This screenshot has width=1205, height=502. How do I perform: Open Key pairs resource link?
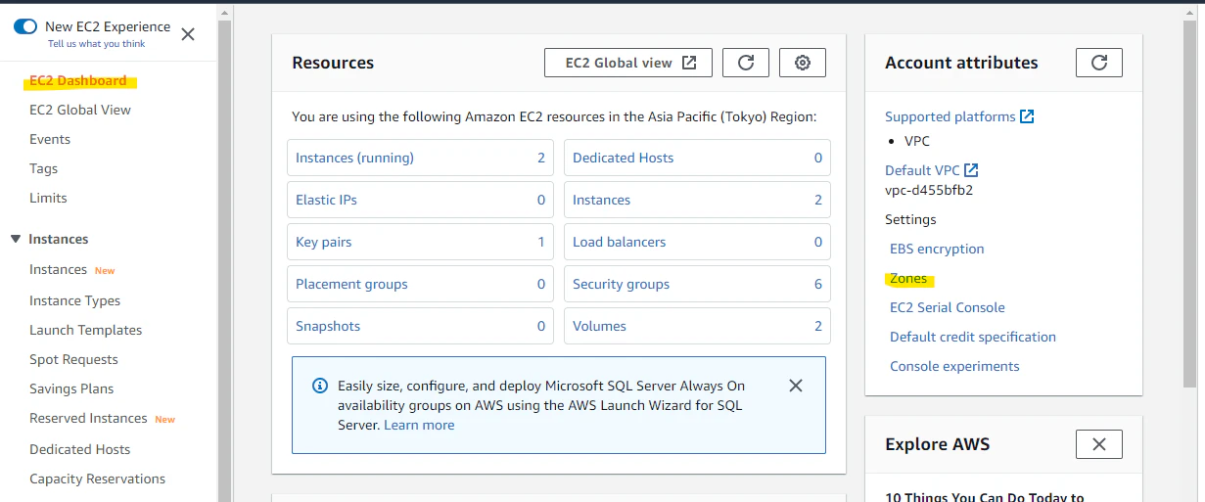point(323,242)
